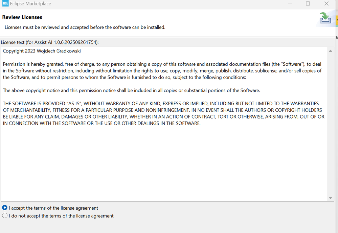338x233 pixels.
Task: Click the "Licenses must be reviewed" description text
Action: pos(85,27)
